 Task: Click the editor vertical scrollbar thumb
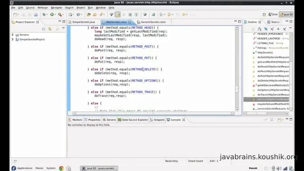237,89
